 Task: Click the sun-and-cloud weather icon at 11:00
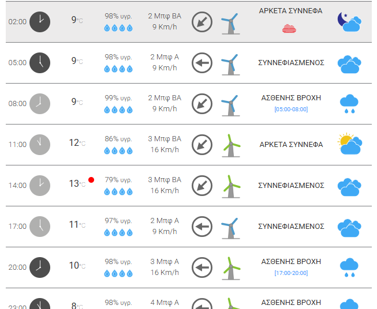coord(349,144)
